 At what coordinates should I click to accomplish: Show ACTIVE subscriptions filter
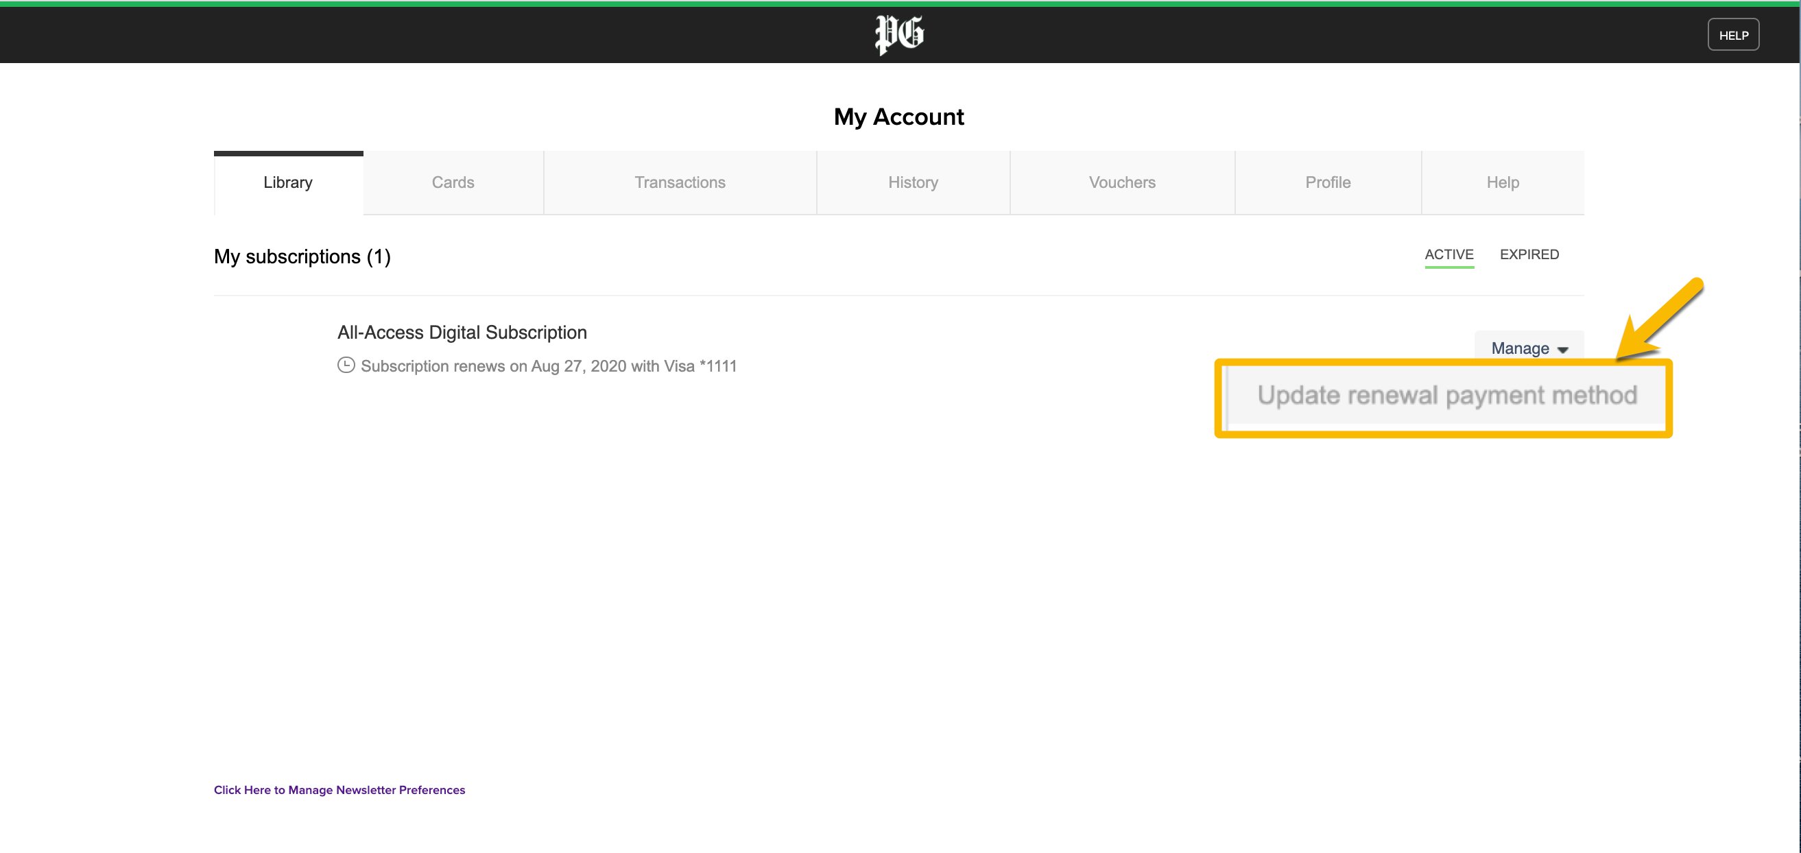click(1448, 254)
